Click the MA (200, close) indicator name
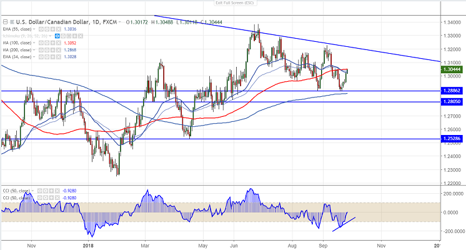Image resolution: width=466 pixels, height=250 pixels. tap(17, 50)
